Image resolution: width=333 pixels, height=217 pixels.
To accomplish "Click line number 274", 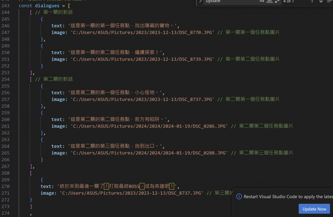I will point(6,213).
